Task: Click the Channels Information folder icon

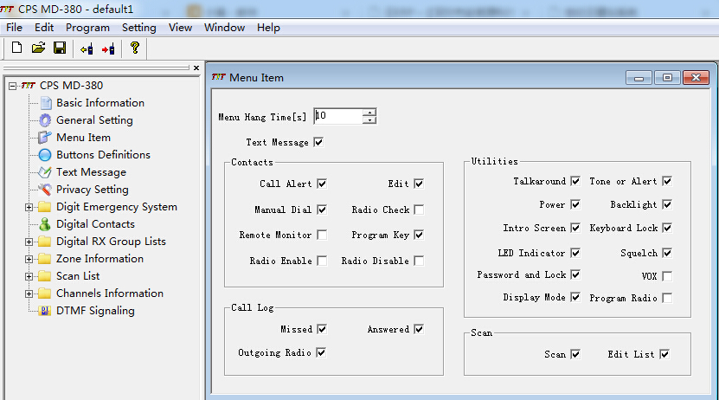Action: [44, 294]
